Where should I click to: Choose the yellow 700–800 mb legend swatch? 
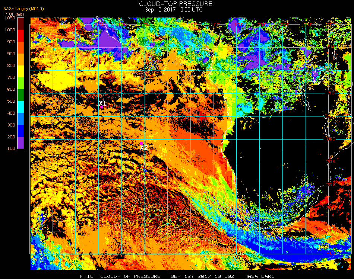click(20, 71)
